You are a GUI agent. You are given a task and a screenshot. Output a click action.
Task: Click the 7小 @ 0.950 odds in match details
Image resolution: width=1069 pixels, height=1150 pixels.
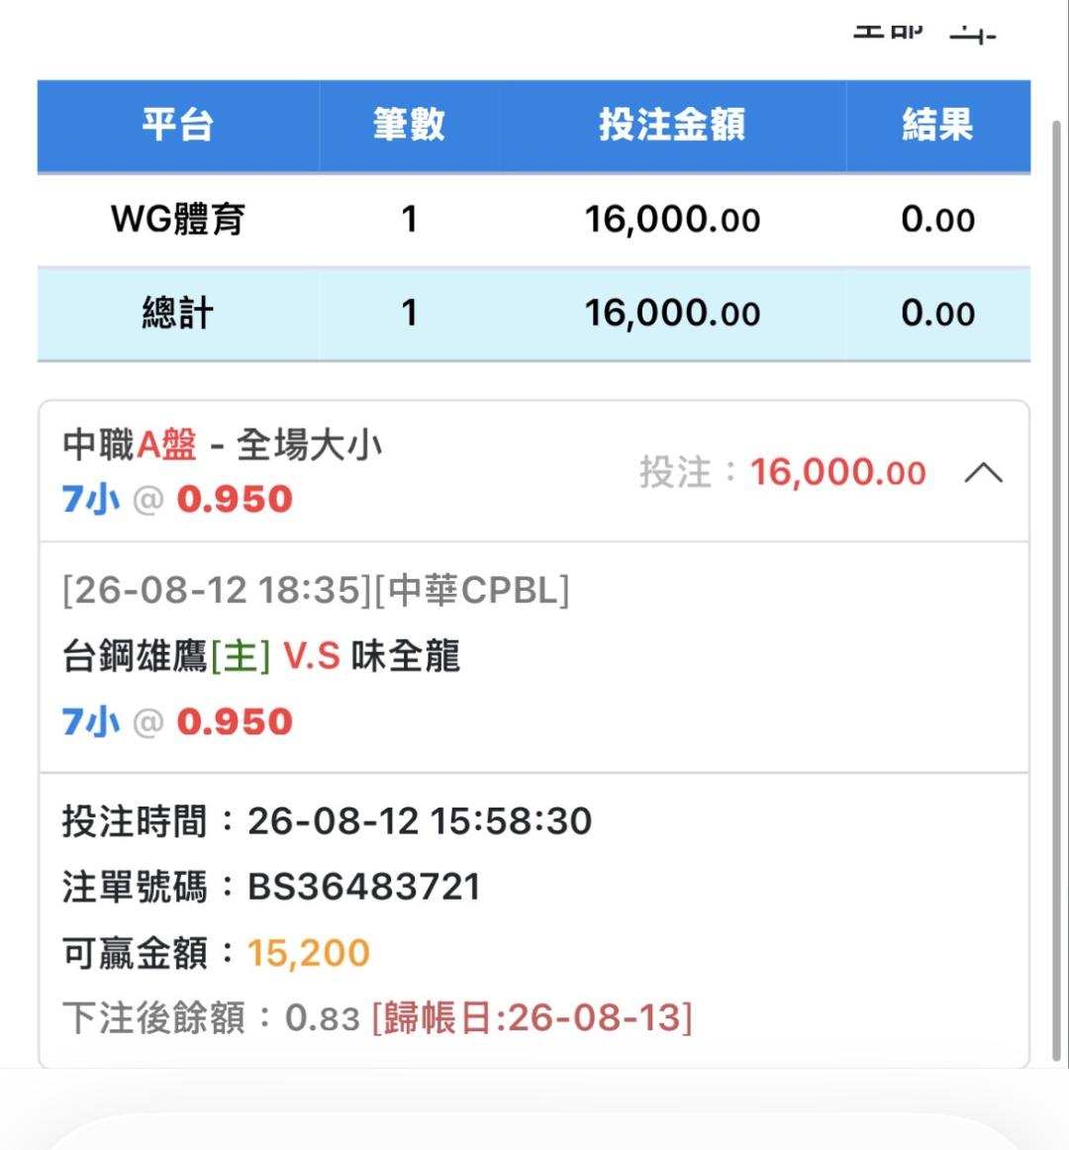(177, 721)
